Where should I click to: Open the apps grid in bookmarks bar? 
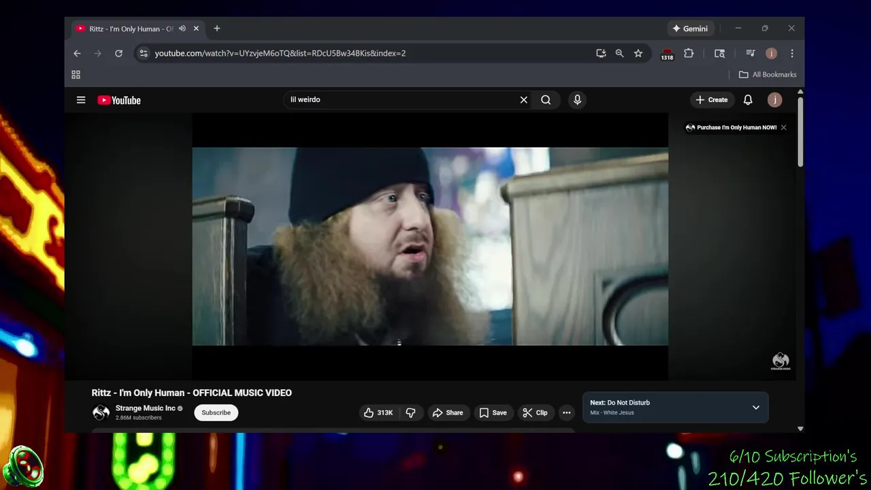pyautogui.click(x=76, y=75)
